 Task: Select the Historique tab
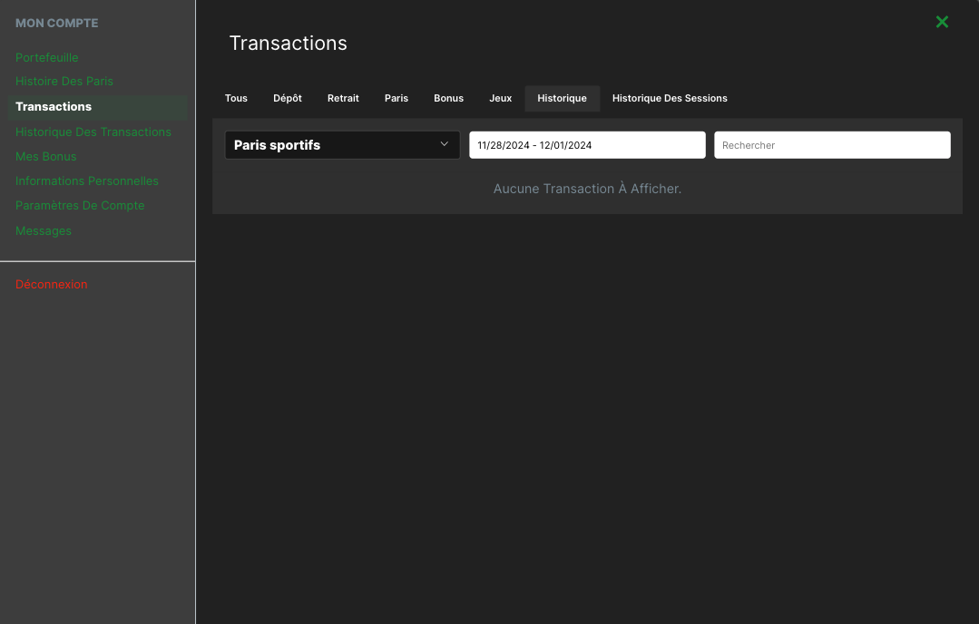click(562, 98)
